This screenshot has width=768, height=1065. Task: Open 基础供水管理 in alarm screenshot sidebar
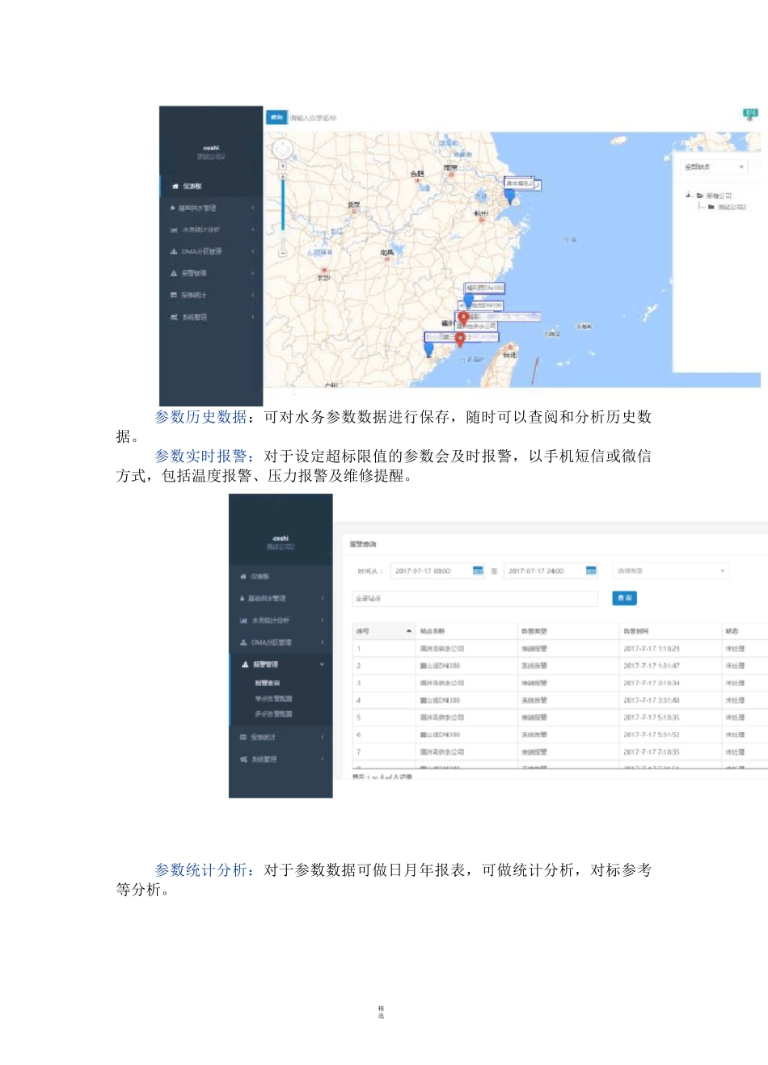point(281,599)
